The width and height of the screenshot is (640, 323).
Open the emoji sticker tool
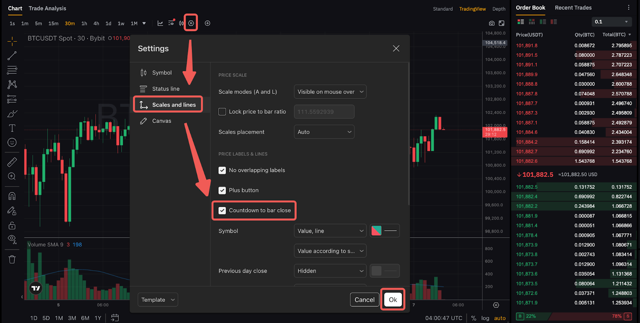[12, 143]
